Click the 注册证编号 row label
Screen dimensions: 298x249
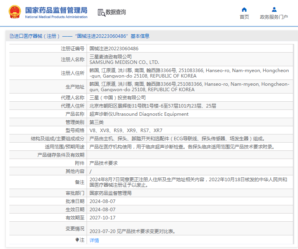[73, 49]
